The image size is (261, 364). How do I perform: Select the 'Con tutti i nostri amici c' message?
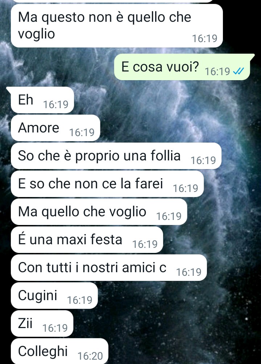coord(109,268)
